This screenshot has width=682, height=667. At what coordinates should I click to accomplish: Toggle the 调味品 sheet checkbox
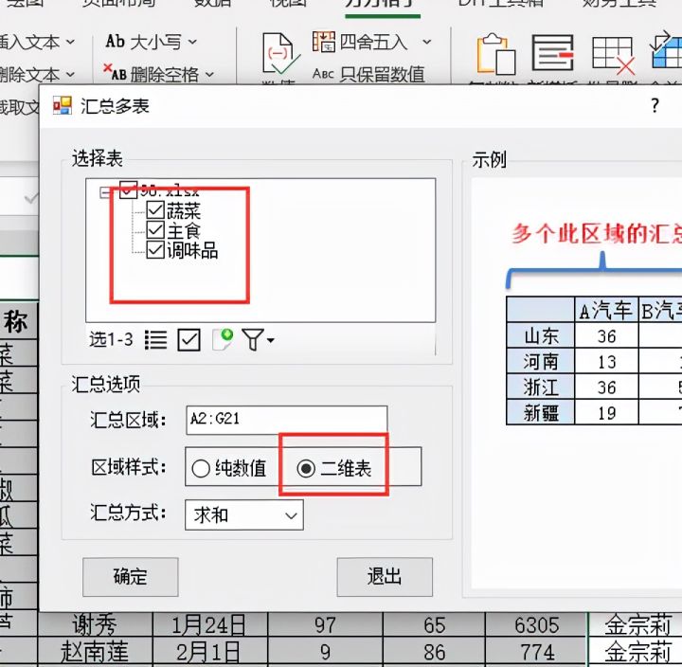(x=155, y=250)
